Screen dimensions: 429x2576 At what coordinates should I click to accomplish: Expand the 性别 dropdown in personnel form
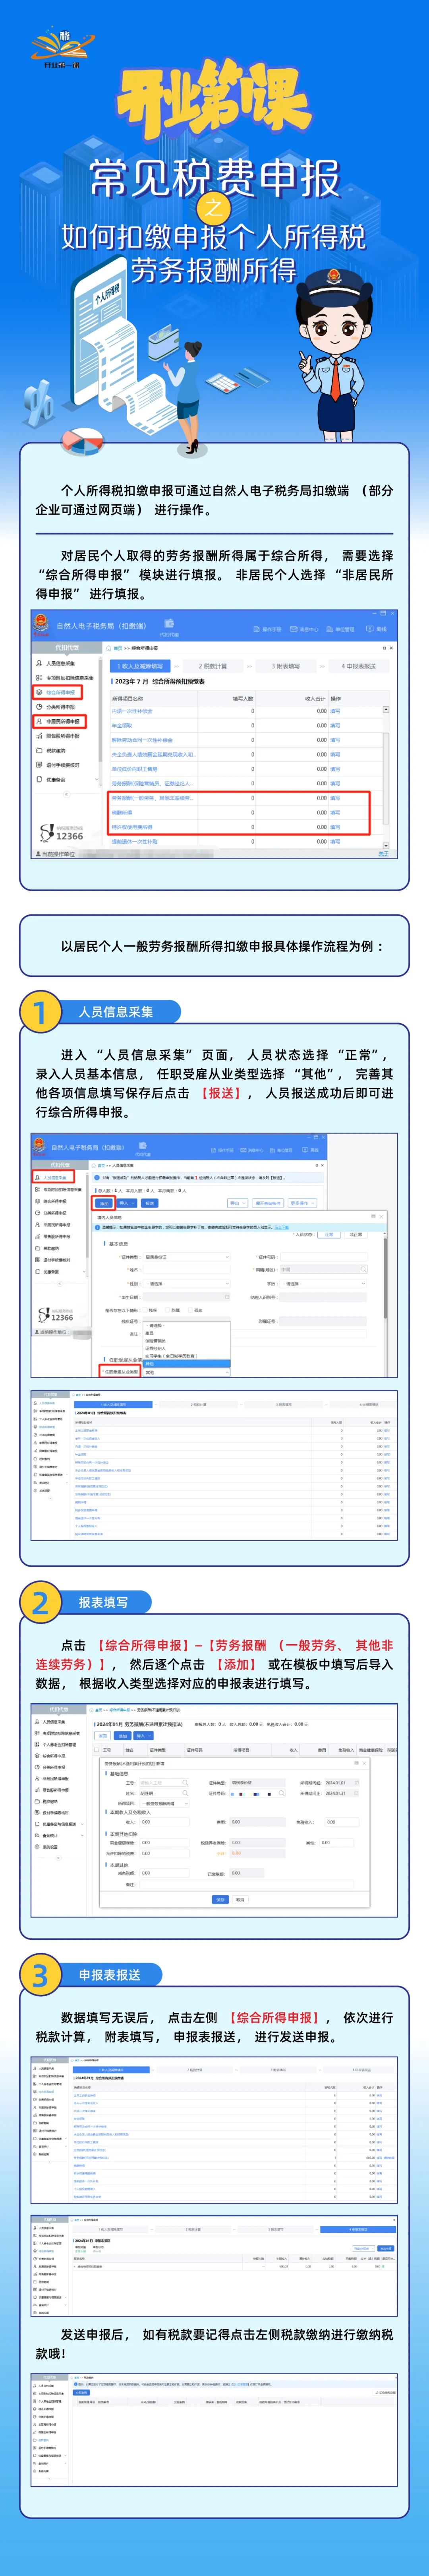186,1283
